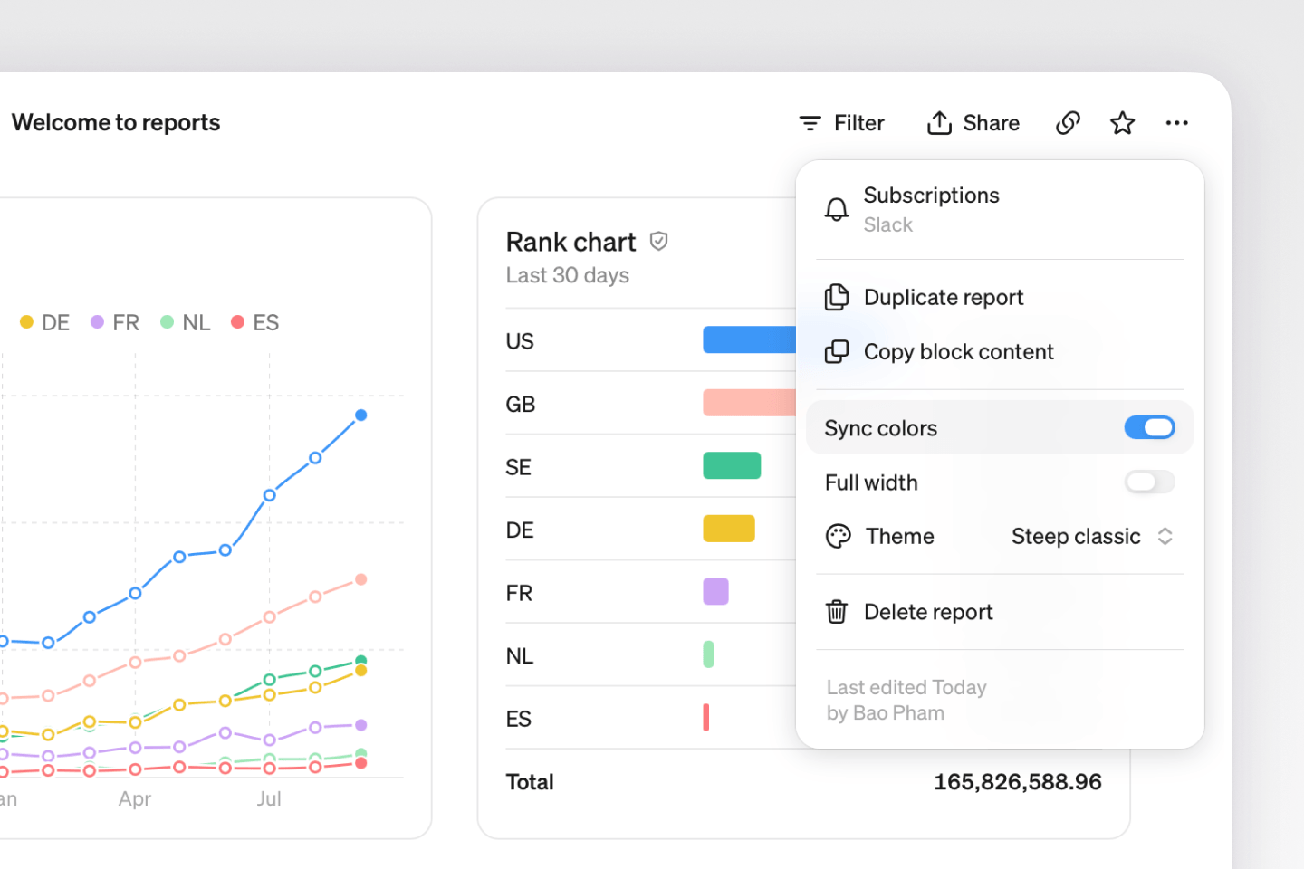Click the 'Welcome to reports' title

[x=116, y=123]
